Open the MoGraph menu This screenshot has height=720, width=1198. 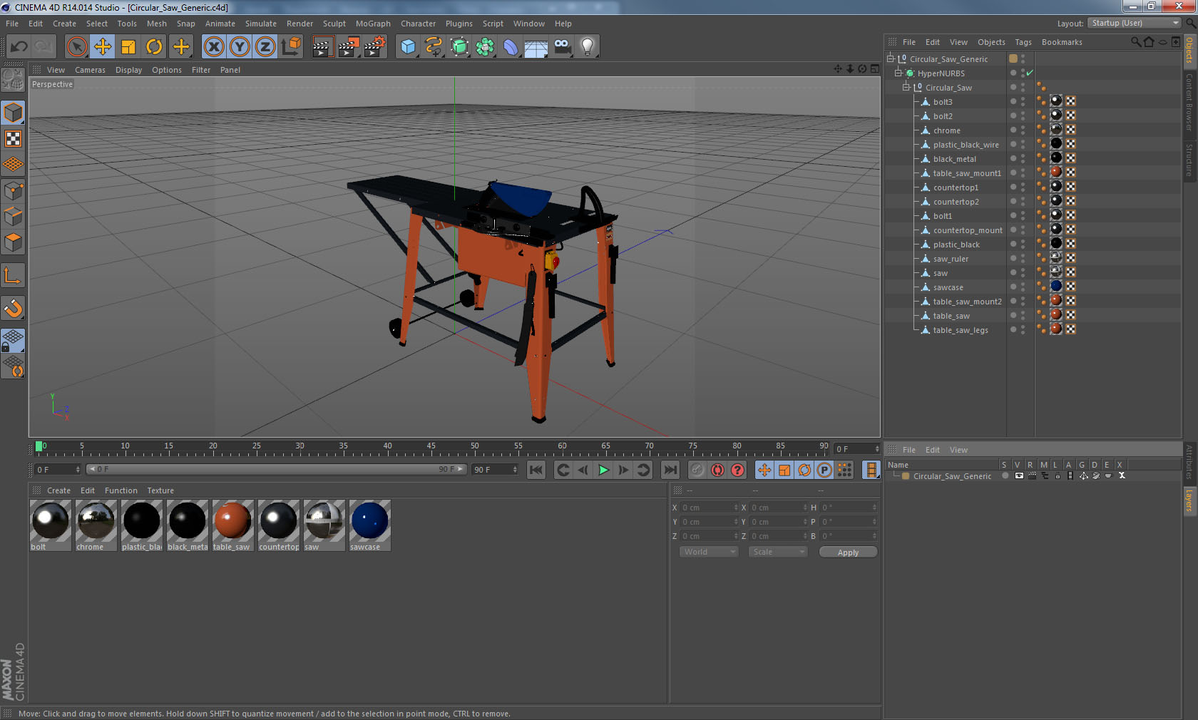(x=373, y=24)
